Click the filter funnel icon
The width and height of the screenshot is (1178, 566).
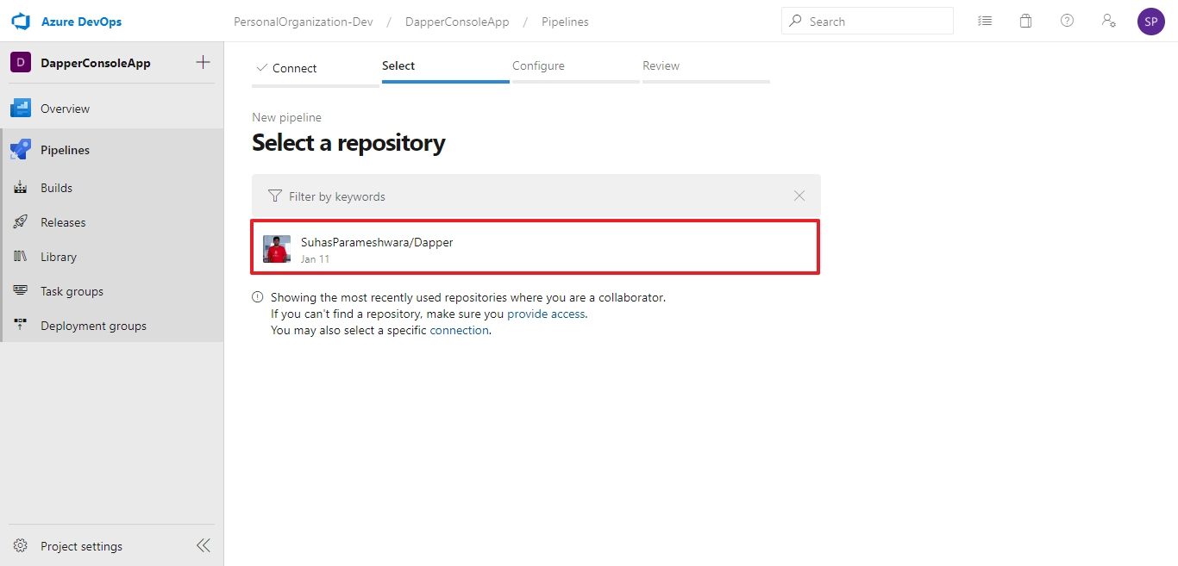click(x=275, y=196)
